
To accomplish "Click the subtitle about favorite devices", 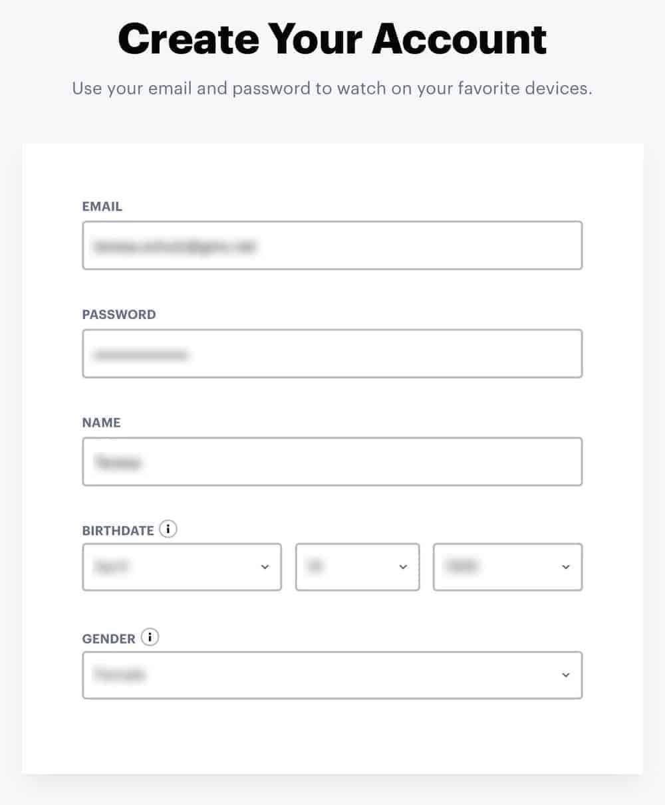I will coord(332,88).
